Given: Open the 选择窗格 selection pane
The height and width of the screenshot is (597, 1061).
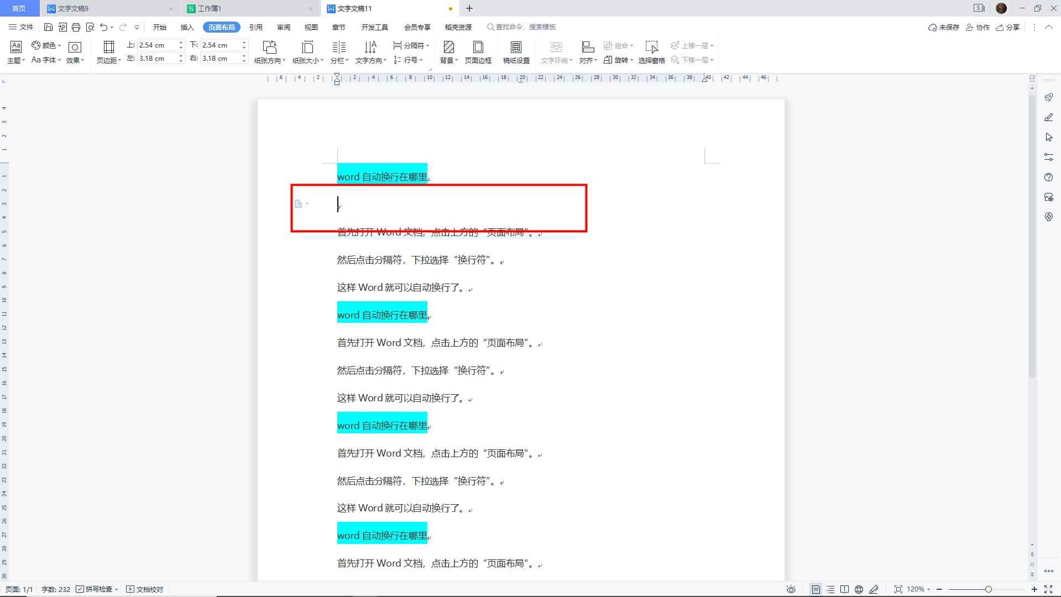Looking at the screenshot, I should [x=652, y=51].
